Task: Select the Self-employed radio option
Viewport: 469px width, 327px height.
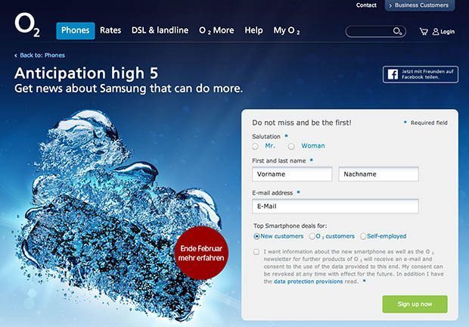Action: (x=363, y=236)
